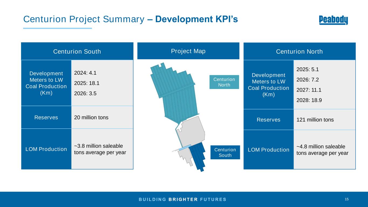Select the 121 million tons text
Image resolution: width=368 pixels, height=207 pixels.
point(315,120)
